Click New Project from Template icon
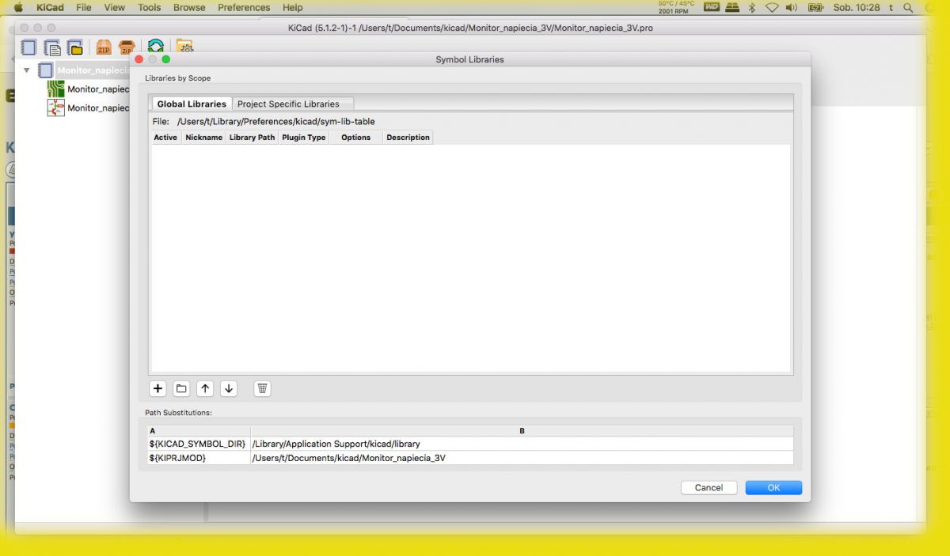 51,47
